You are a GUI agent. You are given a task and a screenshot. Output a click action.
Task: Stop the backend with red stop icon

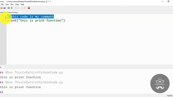tap(29, 8)
